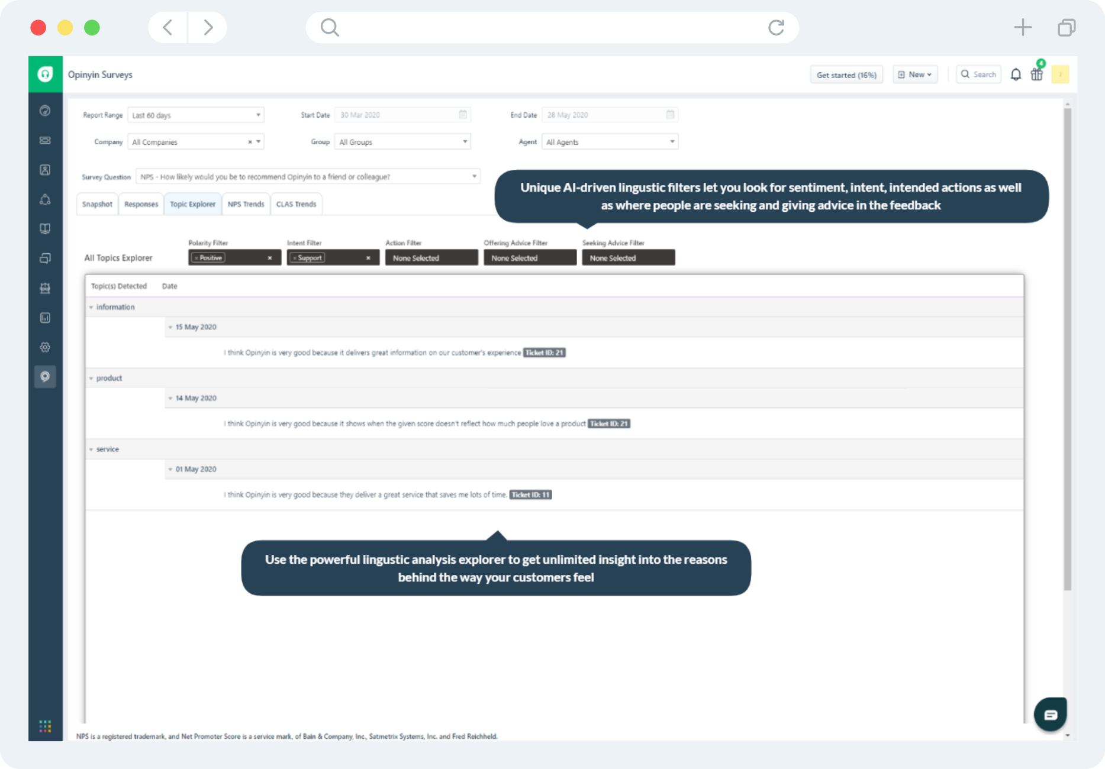This screenshot has height=769, width=1105.
Task: Sort by the Date column header
Action: (170, 286)
